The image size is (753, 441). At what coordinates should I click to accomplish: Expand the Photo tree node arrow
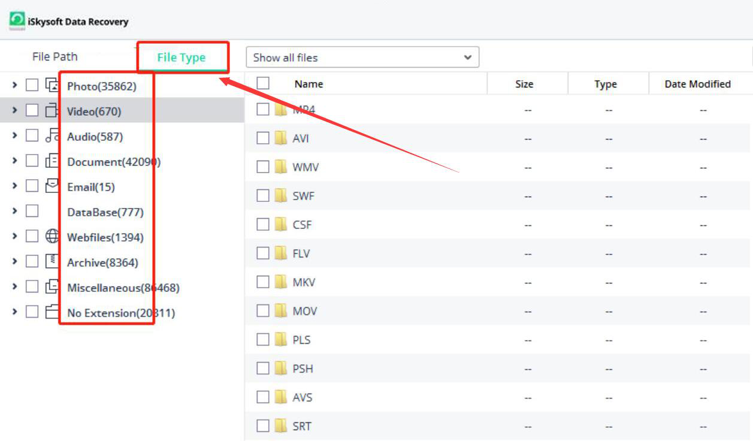(x=14, y=86)
